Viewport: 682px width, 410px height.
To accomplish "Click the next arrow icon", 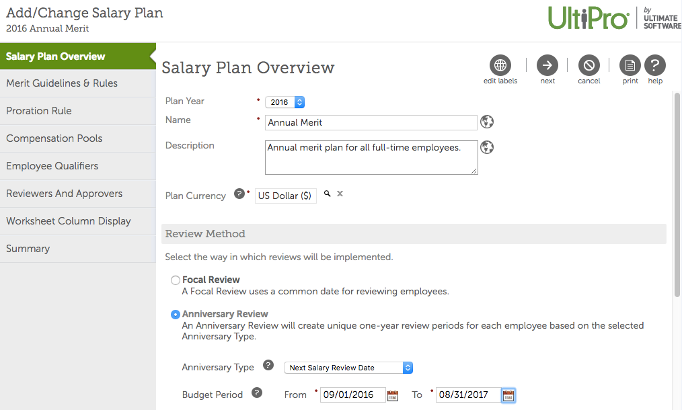I will pos(547,65).
